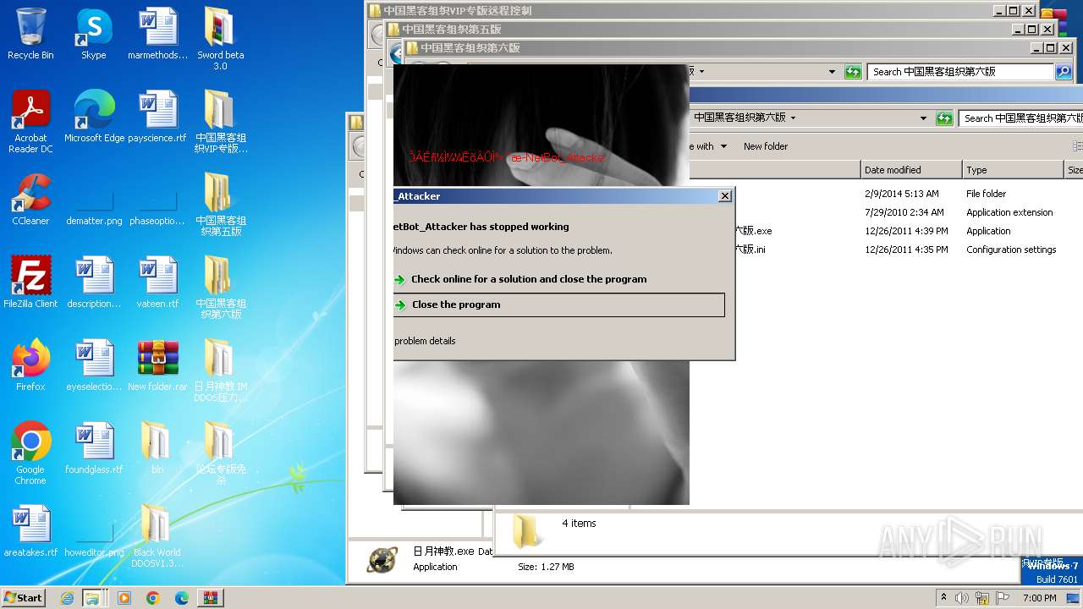Screen dimensions: 1083x609
Task: Launch Google Chrome desktop shortcut
Action: coord(30,453)
